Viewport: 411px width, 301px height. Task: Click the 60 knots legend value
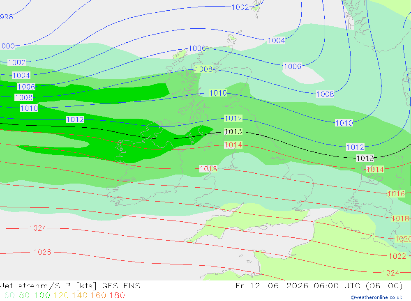9,295
